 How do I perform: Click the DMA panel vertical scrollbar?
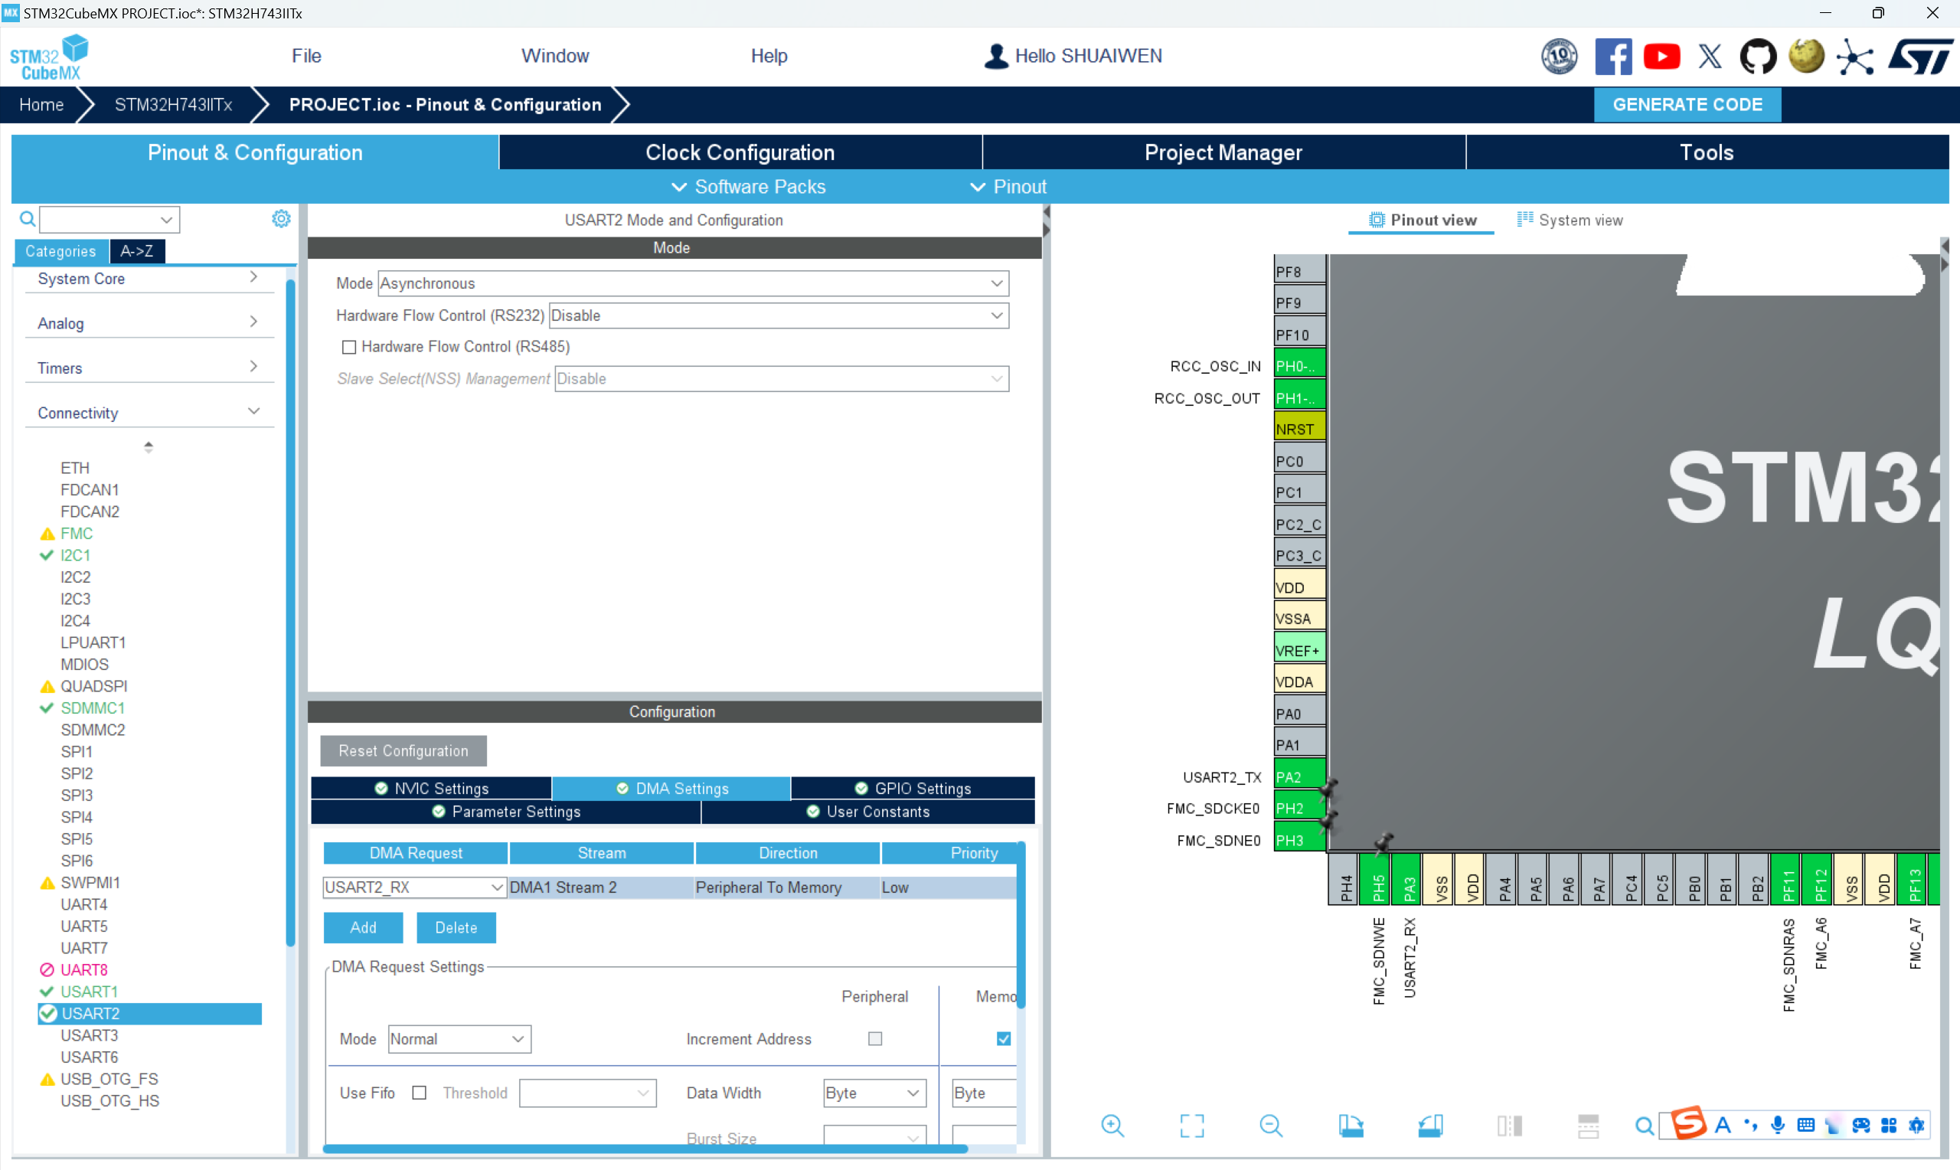point(1021,926)
